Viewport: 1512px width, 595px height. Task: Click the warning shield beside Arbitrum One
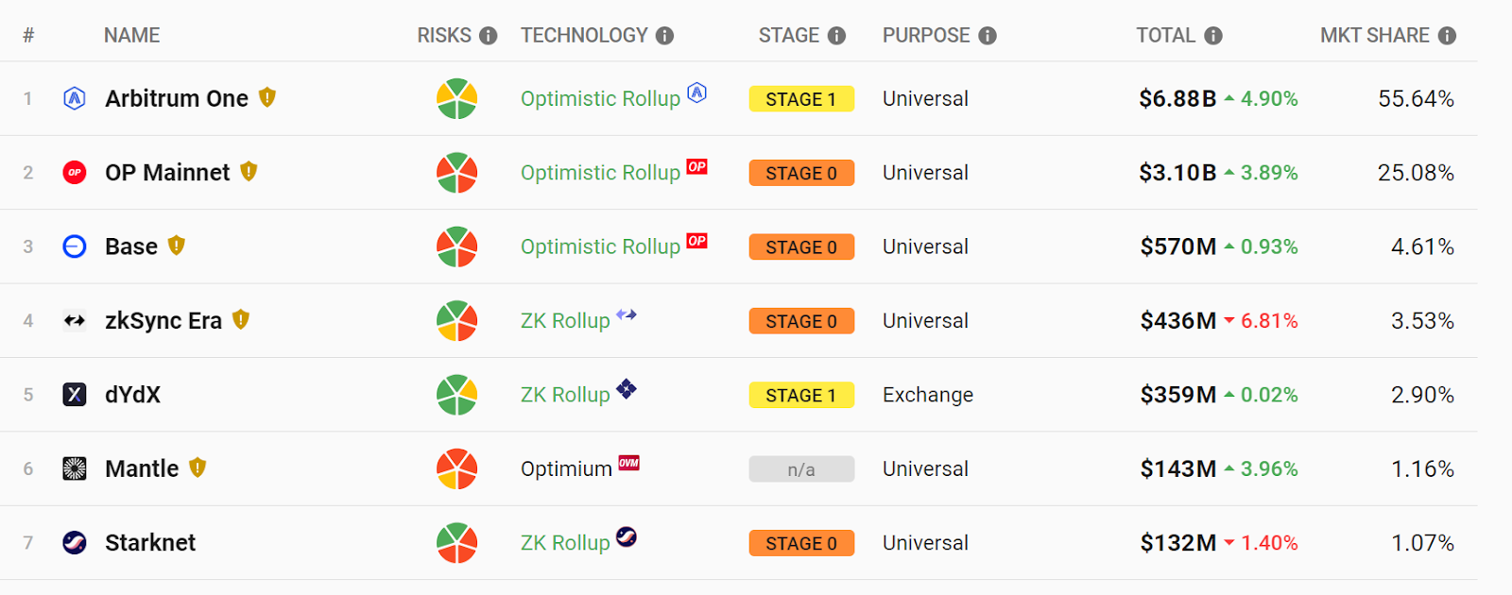(267, 97)
